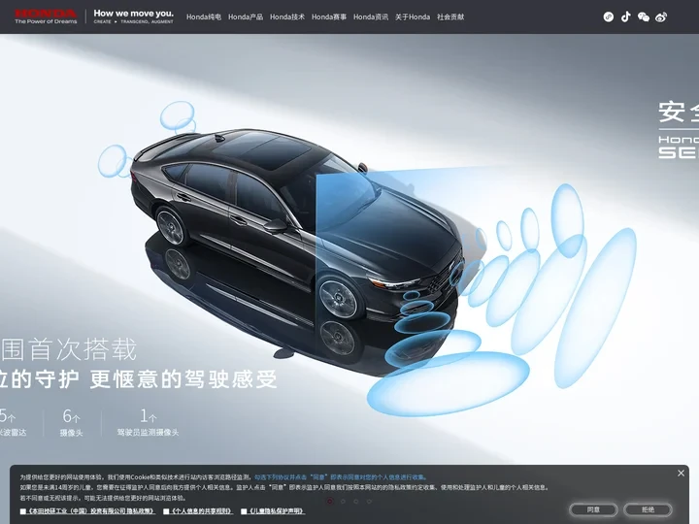Open the Honda赛事 menu
This screenshot has height=524, width=699.
329,16
